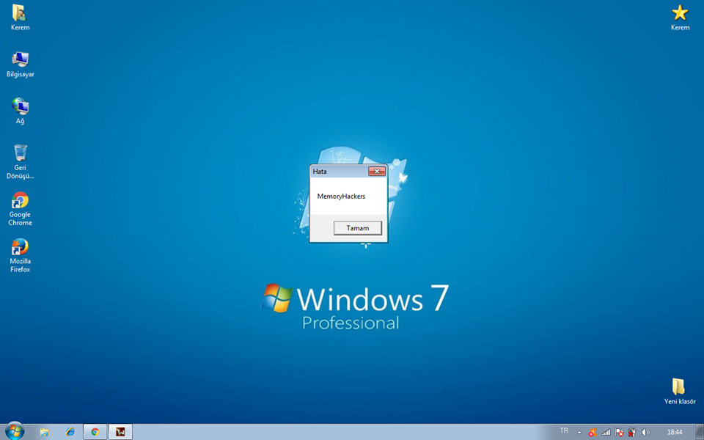
Task: Click the Tamam button in the Hata dialog
Action: [357, 228]
